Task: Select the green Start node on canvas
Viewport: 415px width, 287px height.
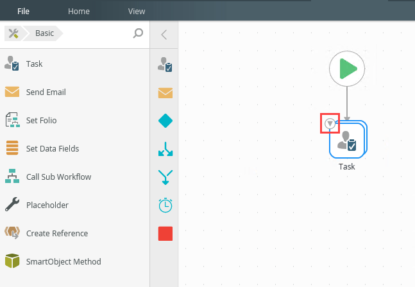Action: [x=347, y=69]
